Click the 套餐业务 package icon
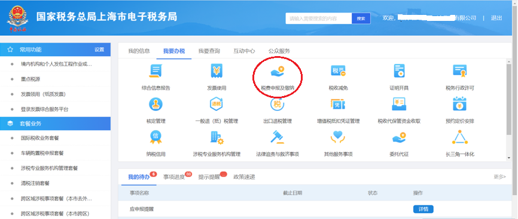 [x=10, y=124]
